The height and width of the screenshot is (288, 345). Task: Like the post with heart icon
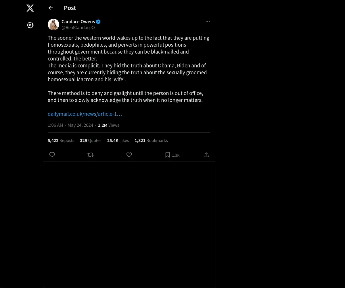pos(129,155)
